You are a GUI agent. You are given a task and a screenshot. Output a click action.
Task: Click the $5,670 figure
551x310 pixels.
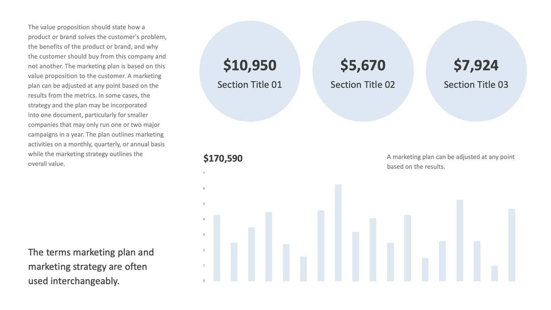tap(363, 65)
